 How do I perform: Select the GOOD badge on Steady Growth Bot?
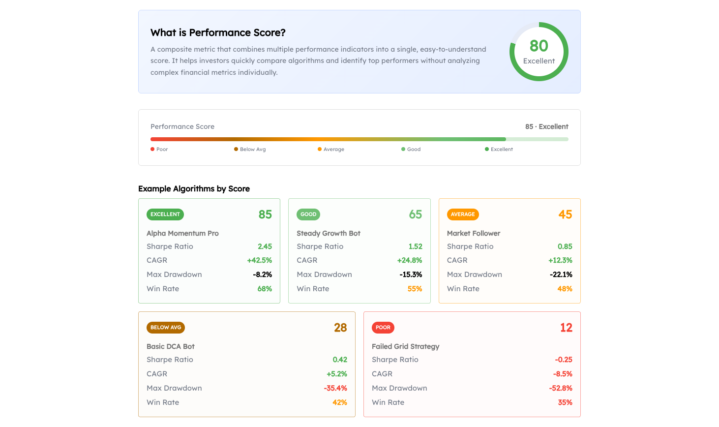click(308, 214)
